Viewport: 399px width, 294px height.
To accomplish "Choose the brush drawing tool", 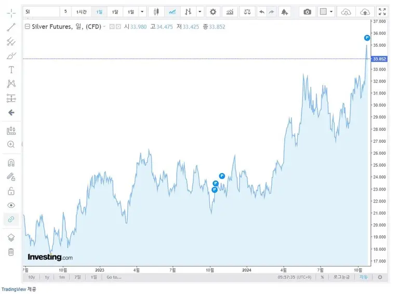I will [11, 56].
